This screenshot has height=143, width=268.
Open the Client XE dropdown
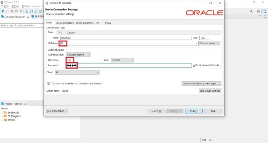(x=77, y=72)
